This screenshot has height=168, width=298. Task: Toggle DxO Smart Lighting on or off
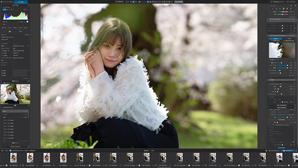(268, 19)
